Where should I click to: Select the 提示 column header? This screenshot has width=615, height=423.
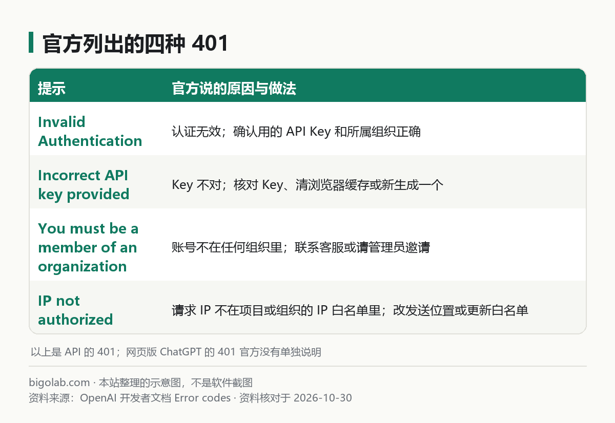[x=52, y=89]
